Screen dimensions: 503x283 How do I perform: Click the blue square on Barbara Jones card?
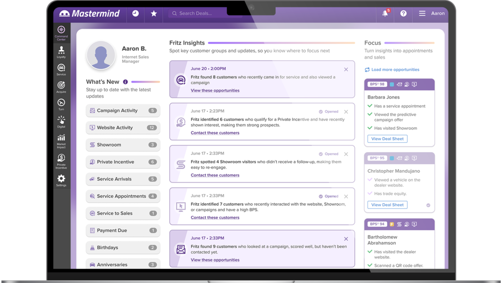(x=392, y=84)
